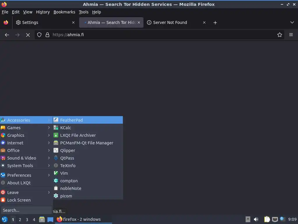Switch to virtual desktop 2
298x224 pixels.
click(x=20, y=220)
